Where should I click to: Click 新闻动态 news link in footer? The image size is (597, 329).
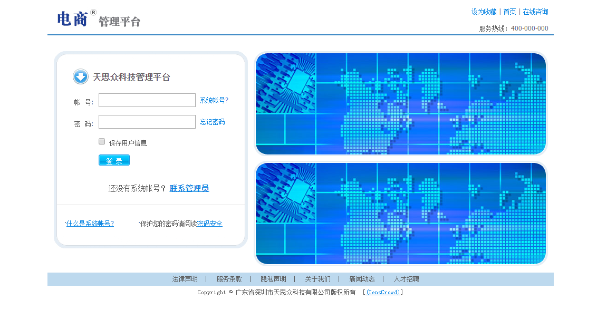[x=361, y=278]
